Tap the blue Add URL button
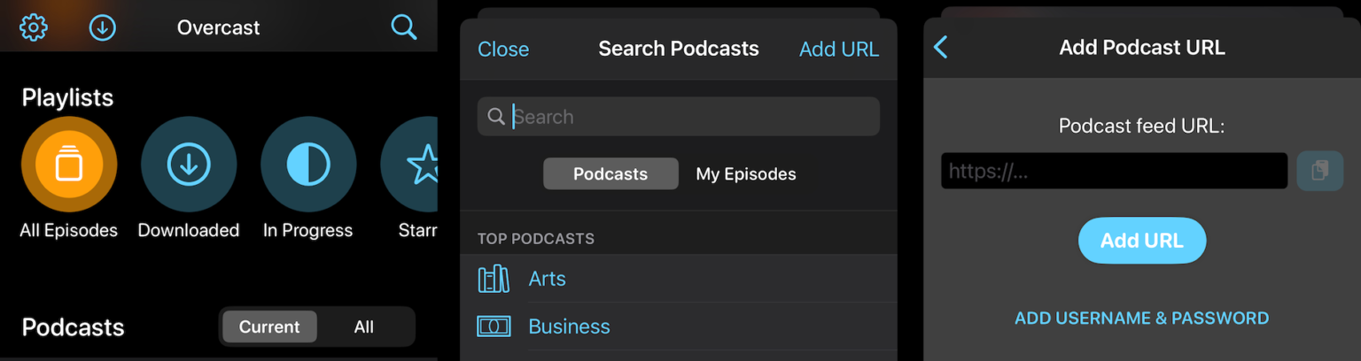Image resolution: width=1361 pixels, height=361 pixels. 1142,241
